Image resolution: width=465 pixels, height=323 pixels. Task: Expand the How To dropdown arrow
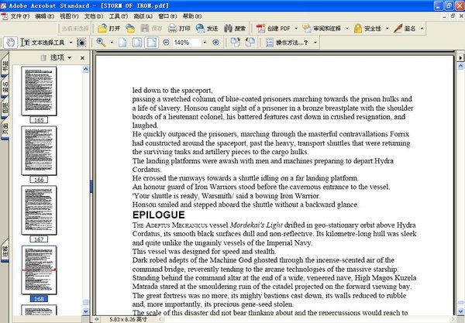pyautogui.click(x=315, y=43)
